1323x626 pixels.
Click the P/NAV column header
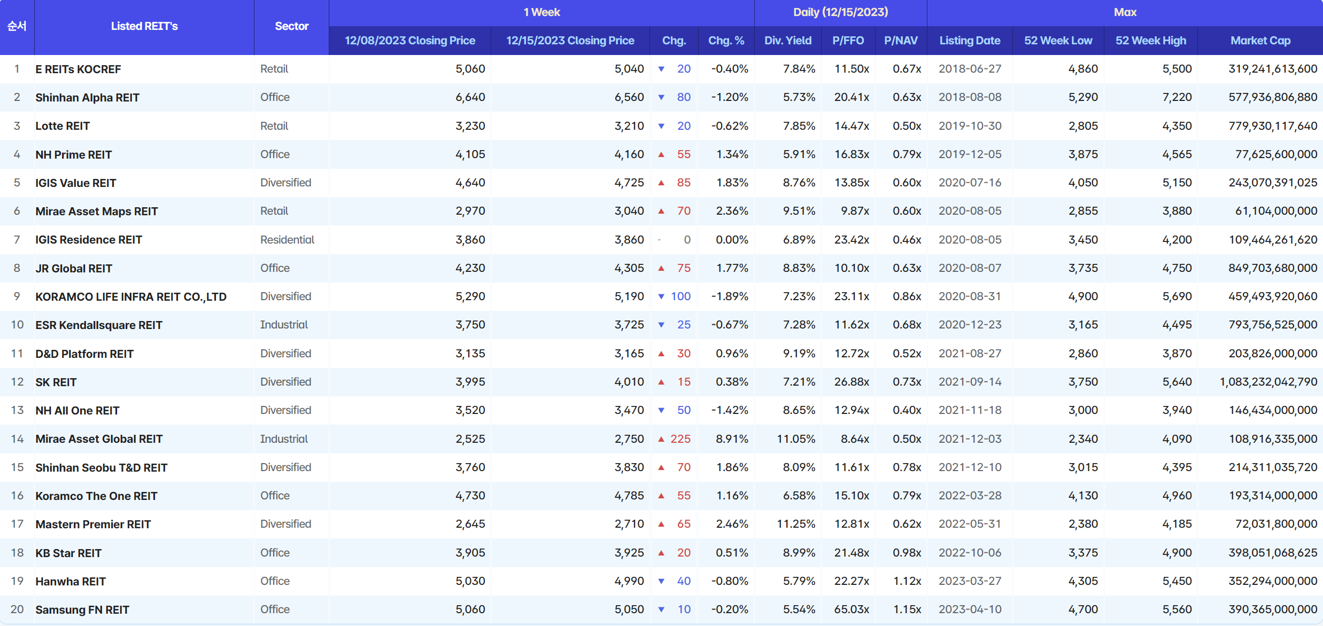pyautogui.click(x=901, y=41)
